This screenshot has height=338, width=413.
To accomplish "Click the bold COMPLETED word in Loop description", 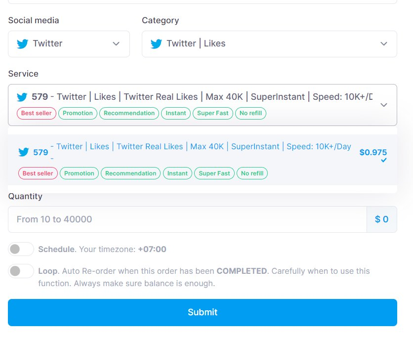I will point(242,271).
